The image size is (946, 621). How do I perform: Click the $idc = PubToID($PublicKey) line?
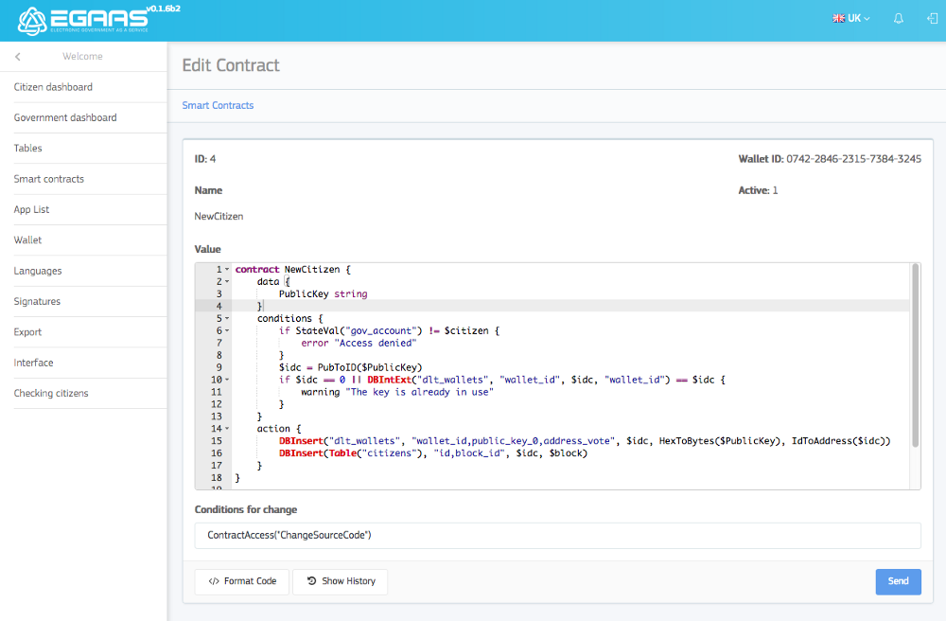point(351,367)
